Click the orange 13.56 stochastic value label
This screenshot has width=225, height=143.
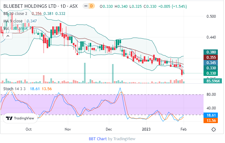pyautogui.click(x=211, y=121)
